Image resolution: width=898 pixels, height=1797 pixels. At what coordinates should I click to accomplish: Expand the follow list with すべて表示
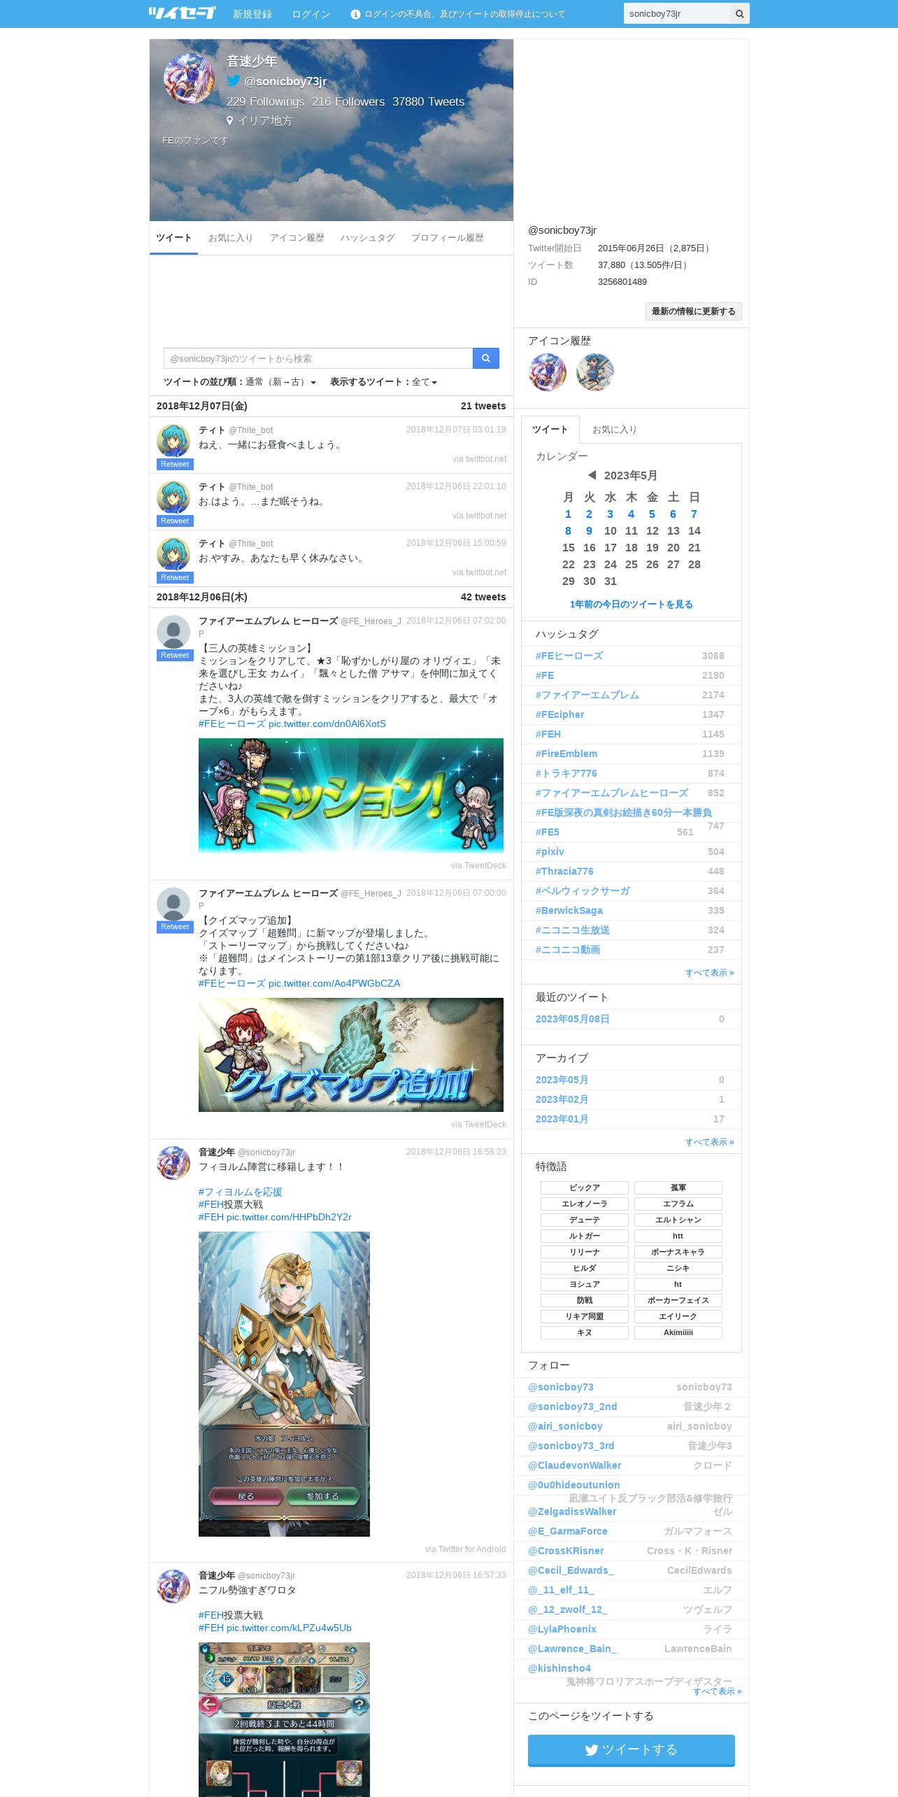[x=717, y=1691]
